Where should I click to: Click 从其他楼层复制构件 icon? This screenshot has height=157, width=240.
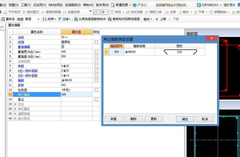[76, 19]
